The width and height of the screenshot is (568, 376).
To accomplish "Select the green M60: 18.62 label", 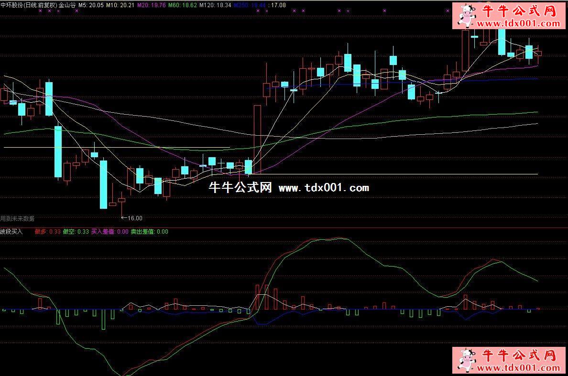I will point(183,5).
